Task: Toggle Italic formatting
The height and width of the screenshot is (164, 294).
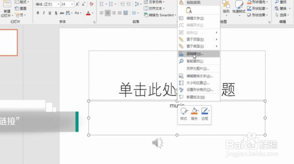Action: tap(44, 13)
